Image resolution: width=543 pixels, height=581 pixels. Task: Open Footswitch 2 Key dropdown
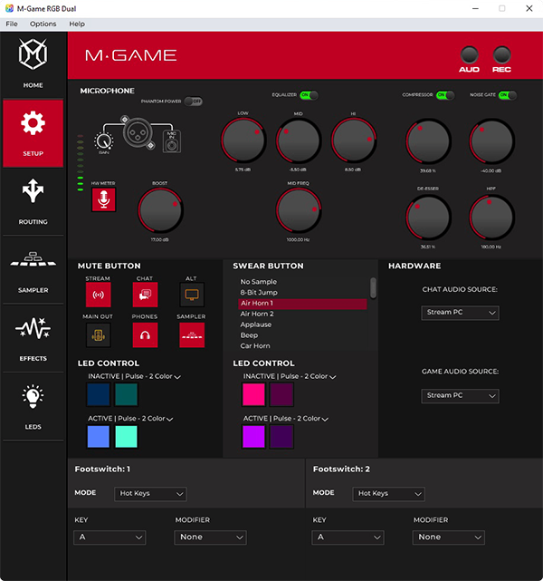(x=348, y=537)
